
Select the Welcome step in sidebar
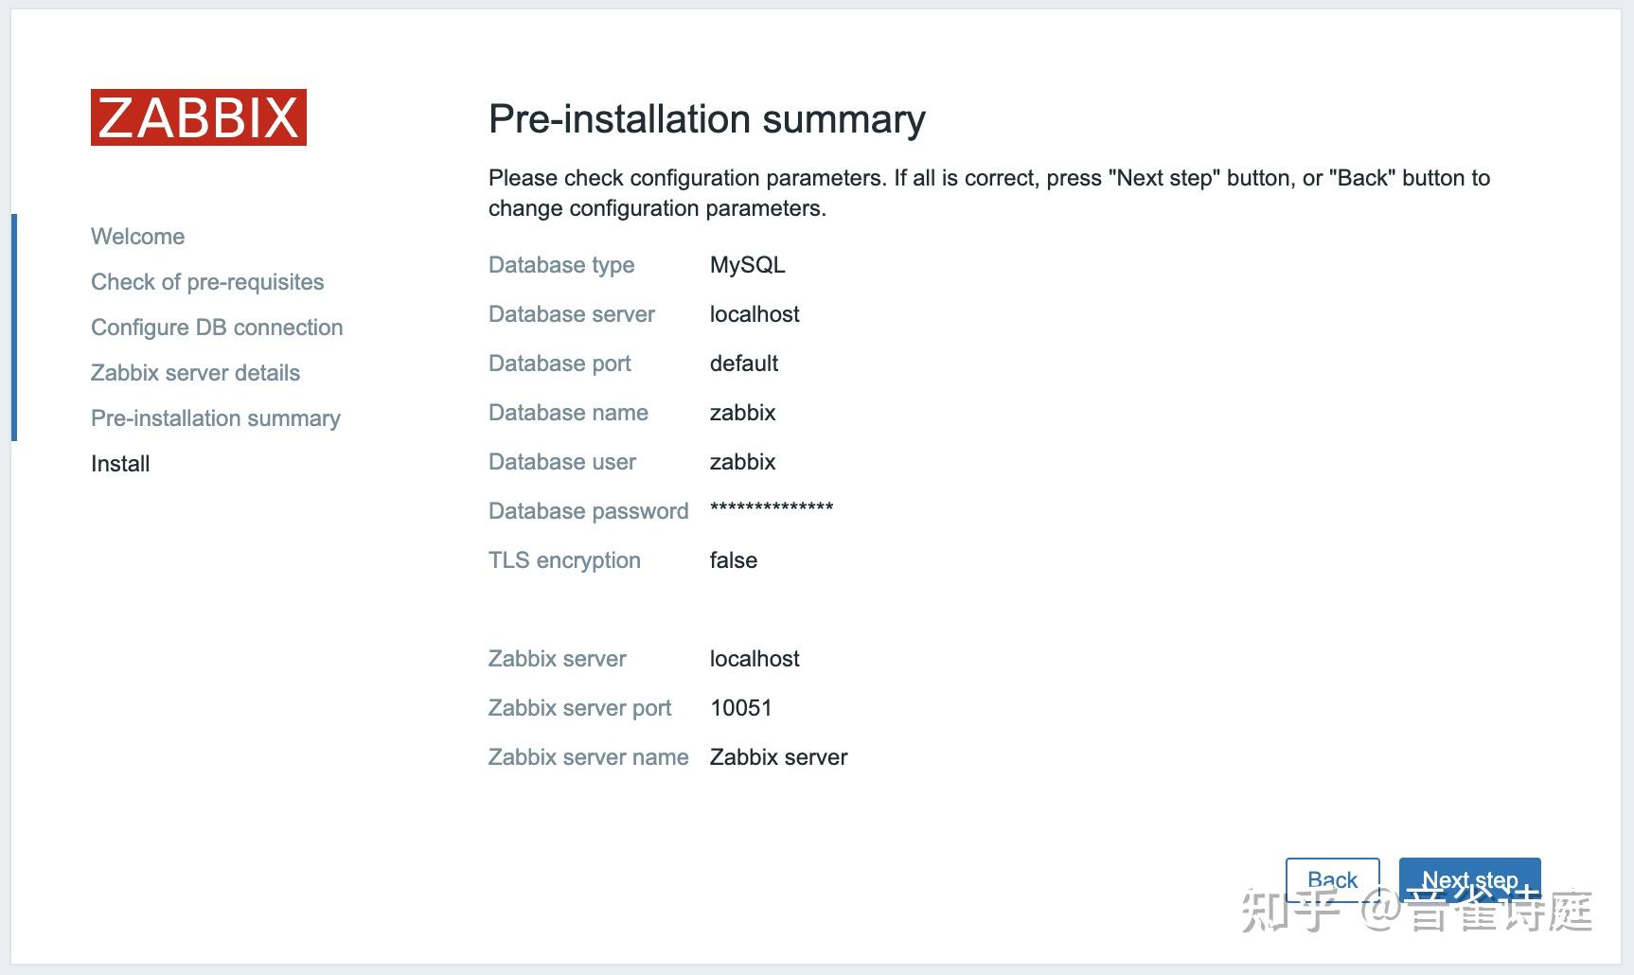click(x=137, y=236)
